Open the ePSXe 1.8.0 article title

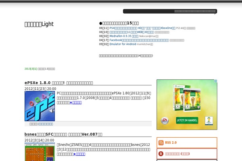tap(59, 83)
